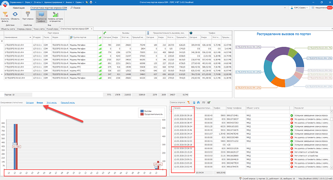
Task: Click the blue device icon in Сеансы опроса
Action: (x=194, y=102)
